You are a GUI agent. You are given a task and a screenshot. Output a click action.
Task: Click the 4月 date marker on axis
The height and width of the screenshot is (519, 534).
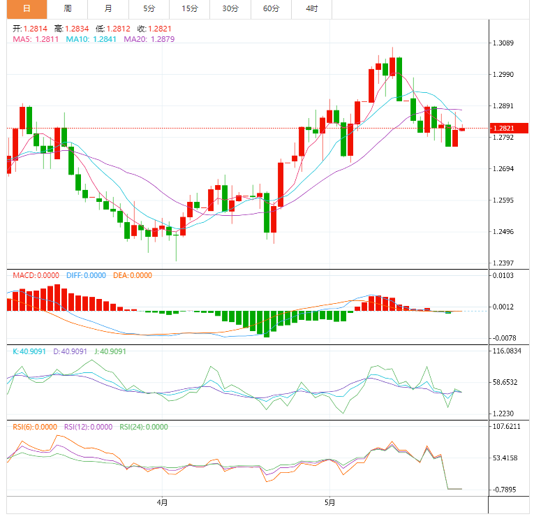click(x=163, y=502)
